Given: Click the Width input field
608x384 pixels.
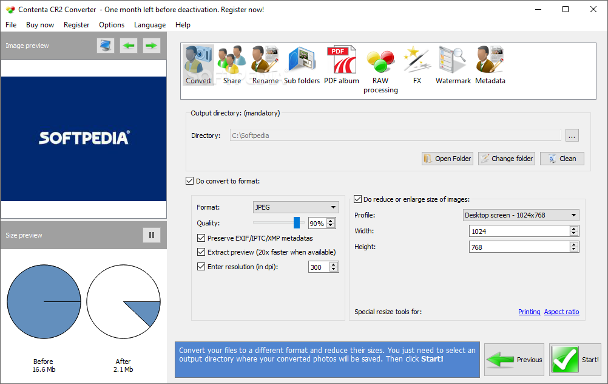Looking at the screenshot, I should (x=519, y=231).
